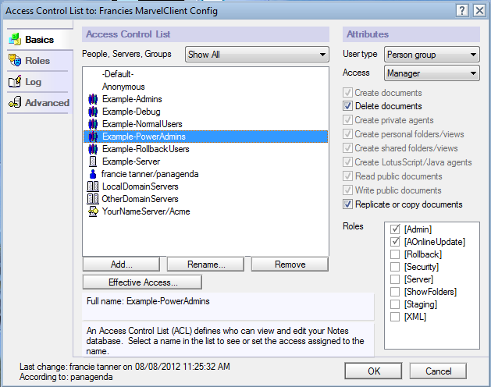This screenshot has height=387, width=491.
Task: Expand the User type dropdown
Action: [432, 55]
